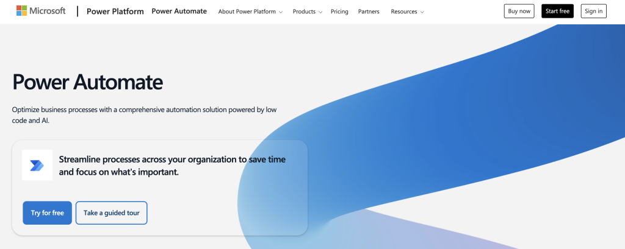Image resolution: width=625 pixels, height=249 pixels.
Task: Click the Try for free button
Action: [x=48, y=213]
